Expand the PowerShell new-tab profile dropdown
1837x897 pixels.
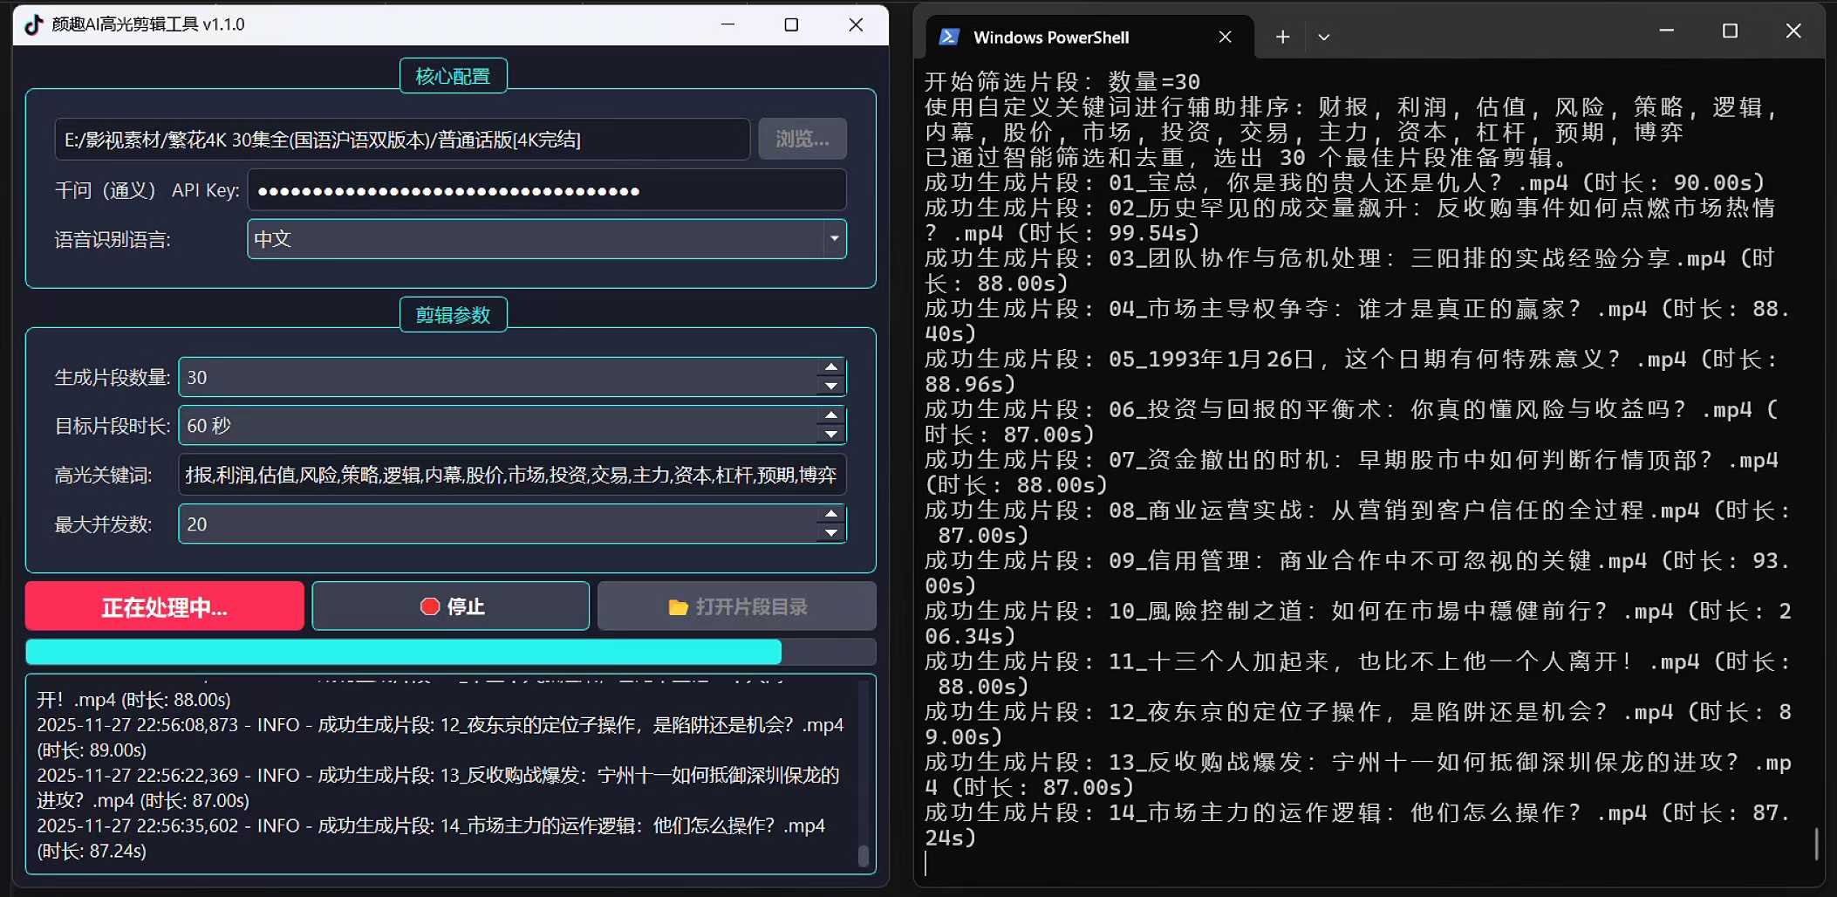[x=1323, y=37]
